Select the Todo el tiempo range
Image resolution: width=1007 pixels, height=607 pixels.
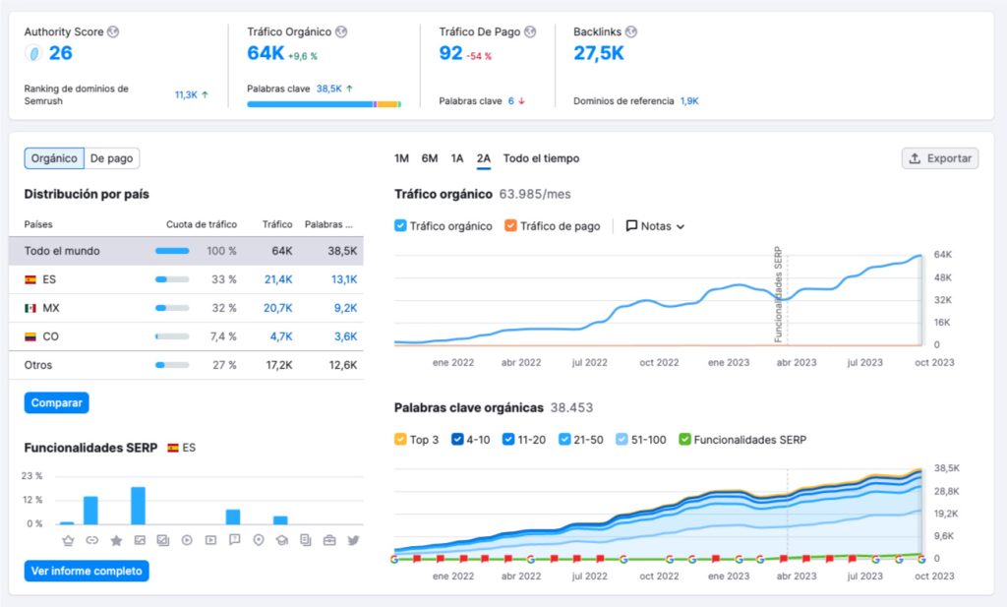tap(542, 158)
